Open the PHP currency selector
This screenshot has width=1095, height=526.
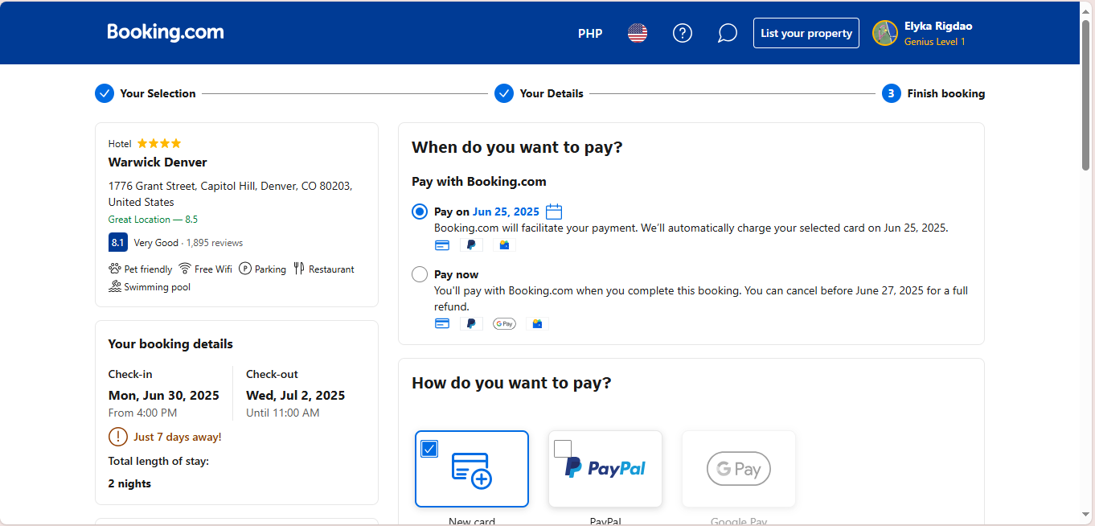point(590,33)
